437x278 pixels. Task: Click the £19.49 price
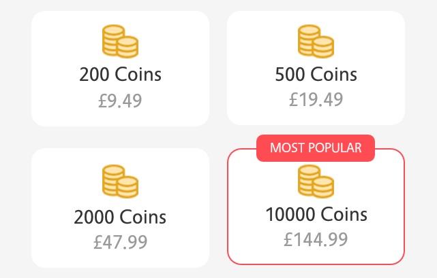pyautogui.click(x=316, y=99)
